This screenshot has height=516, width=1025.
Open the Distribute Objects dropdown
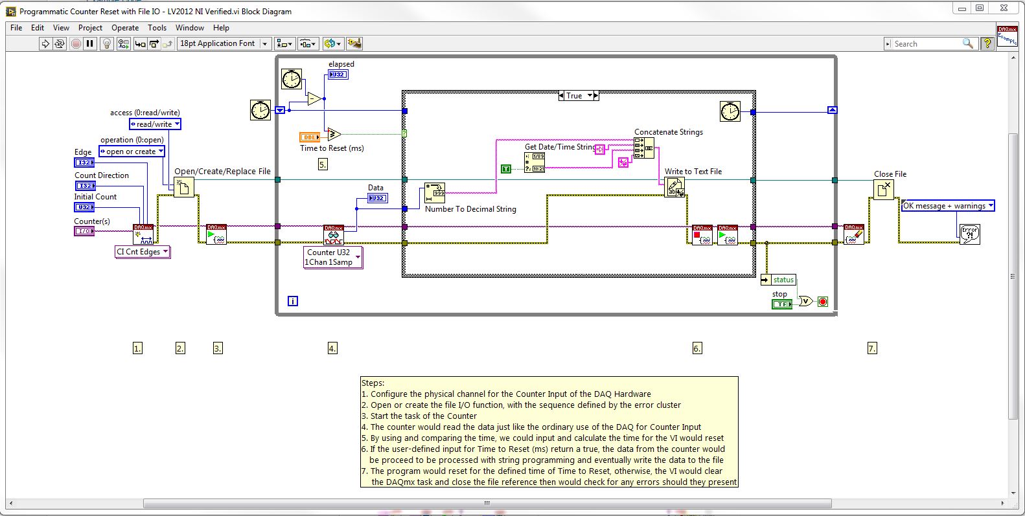tap(308, 43)
